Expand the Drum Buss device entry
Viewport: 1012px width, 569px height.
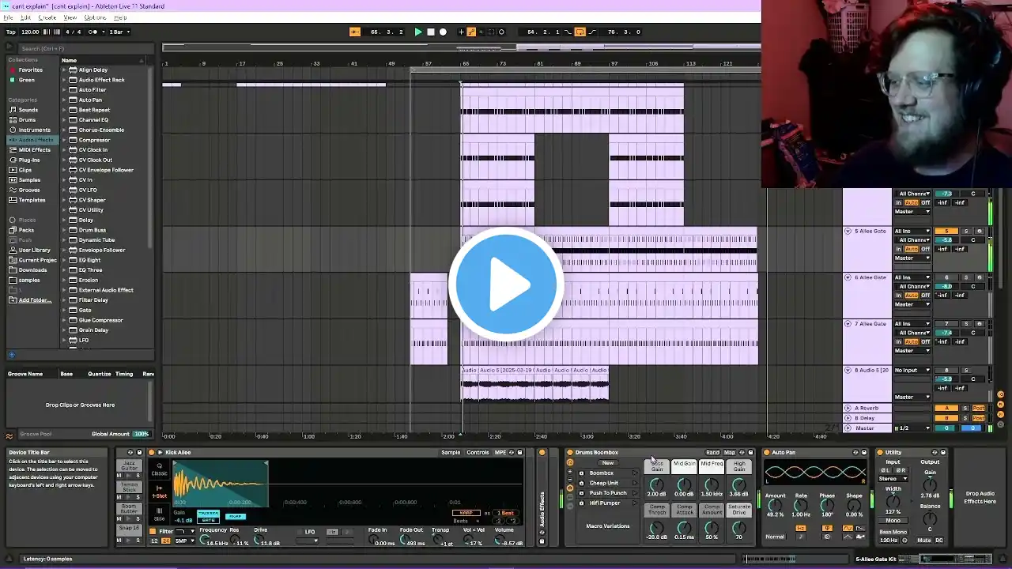[64, 230]
